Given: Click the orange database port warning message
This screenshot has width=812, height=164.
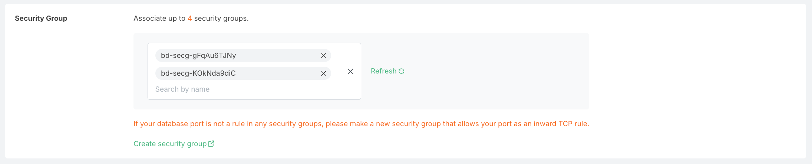Looking at the screenshot, I should tap(361, 124).
